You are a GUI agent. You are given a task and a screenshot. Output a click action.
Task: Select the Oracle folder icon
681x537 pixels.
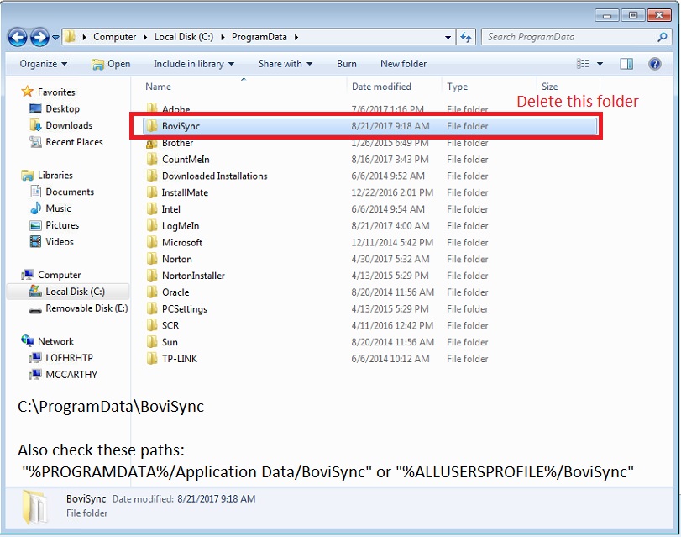pos(152,292)
